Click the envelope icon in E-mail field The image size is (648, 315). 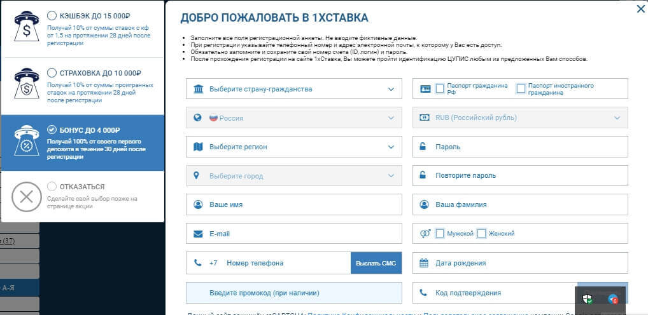click(x=198, y=234)
